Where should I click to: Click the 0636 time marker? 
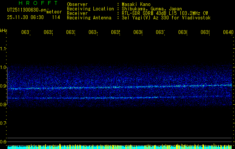click(138, 32)
